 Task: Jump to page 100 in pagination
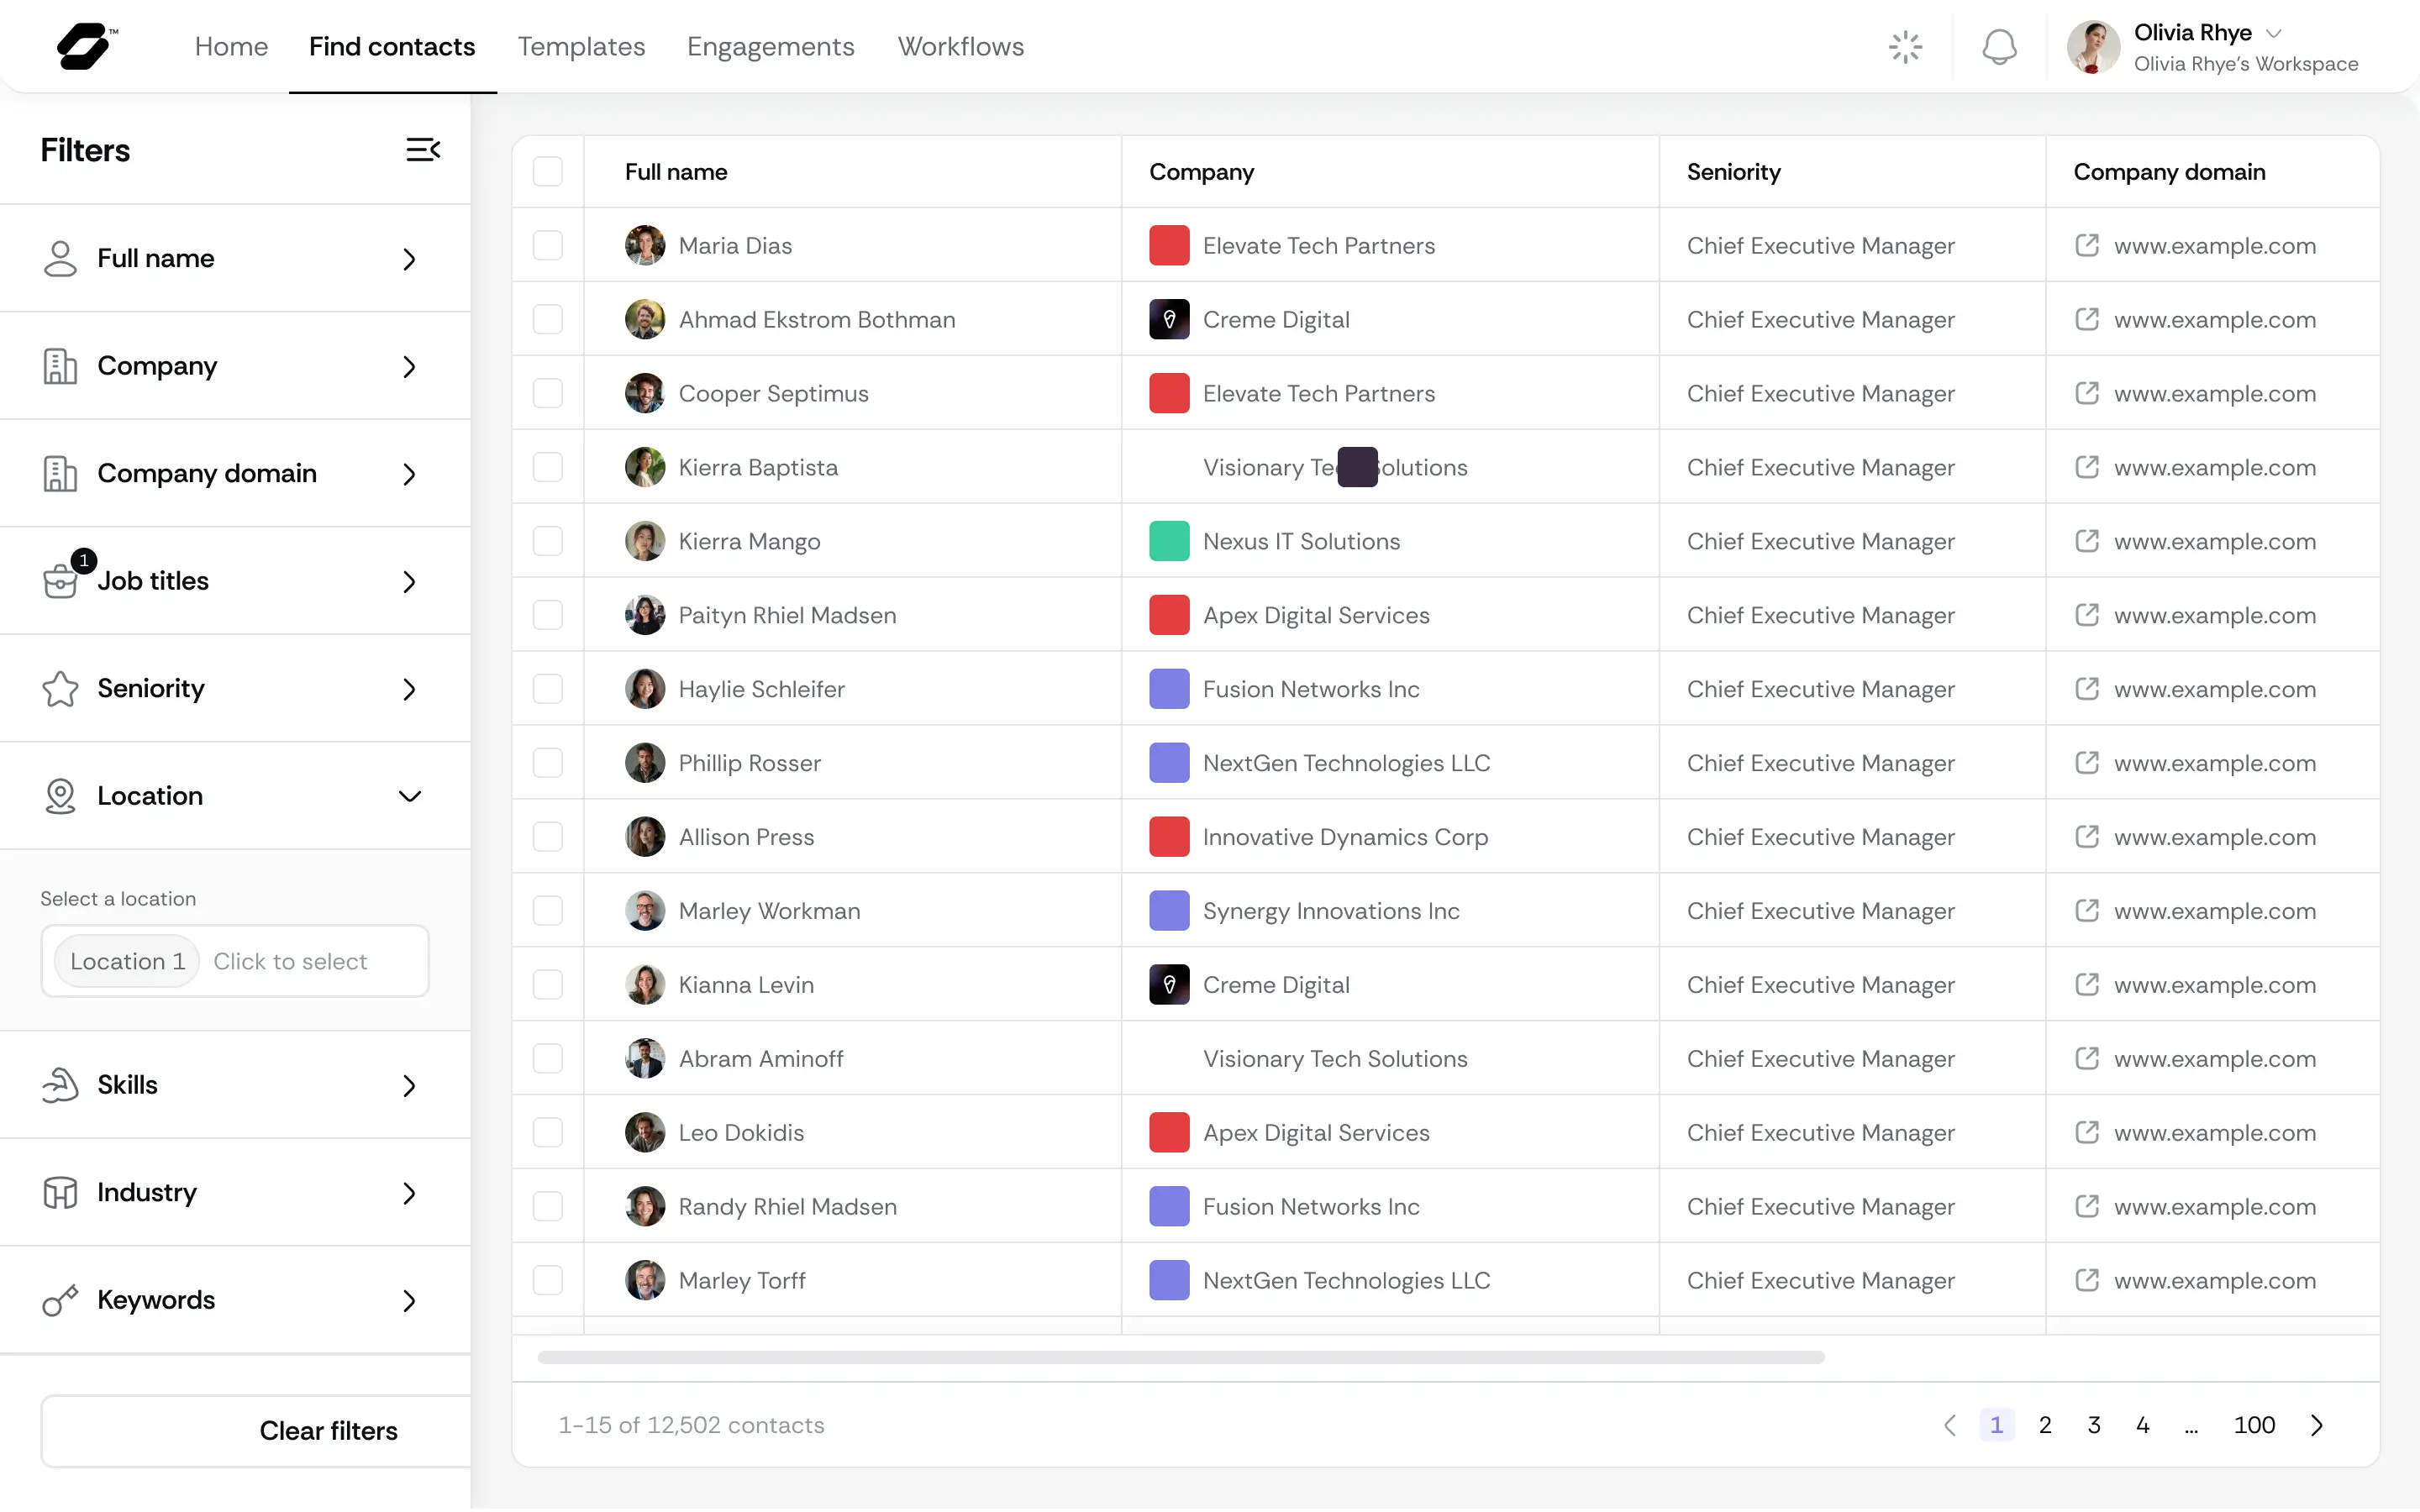[2254, 1425]
